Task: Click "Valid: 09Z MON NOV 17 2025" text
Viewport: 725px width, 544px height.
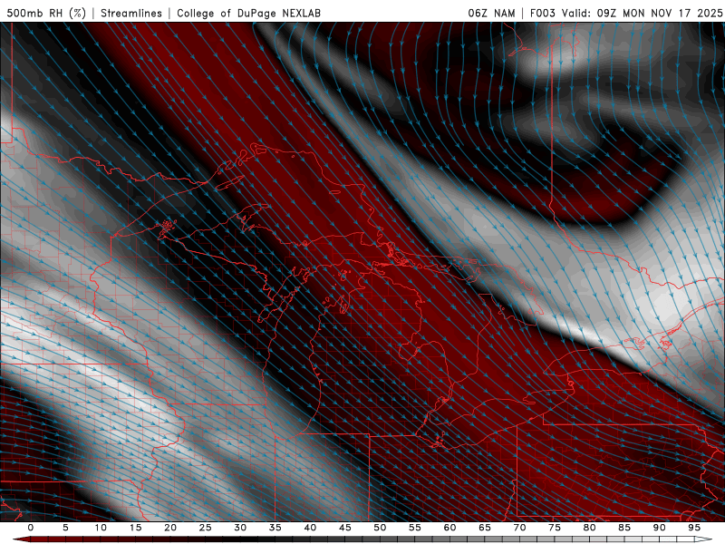Action: pos(642,13)
